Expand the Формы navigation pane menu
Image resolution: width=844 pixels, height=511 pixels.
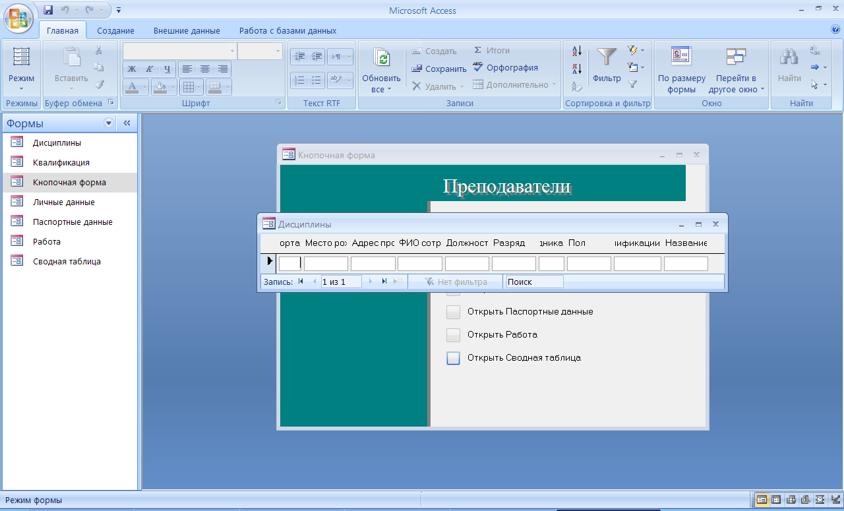tap(109, 123)
